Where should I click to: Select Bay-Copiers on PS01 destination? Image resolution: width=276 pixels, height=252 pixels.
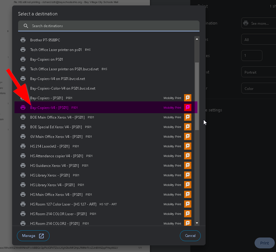[x=106, y=59]
